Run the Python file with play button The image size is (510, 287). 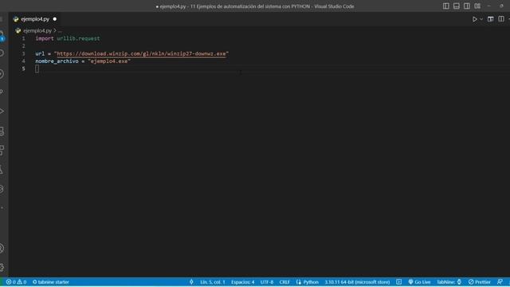point(475,19)
